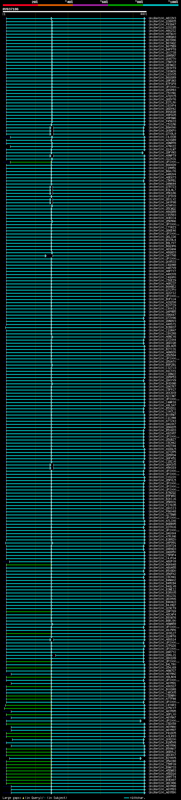Screen dimensions: 181x800
Task: Select hit label UniRef100_C9S583
Action: coord(162,215)
